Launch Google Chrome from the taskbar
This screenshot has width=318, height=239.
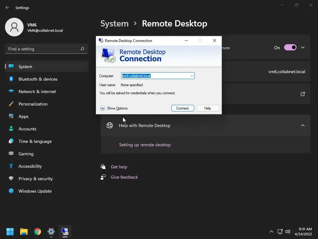click(38, 232)
